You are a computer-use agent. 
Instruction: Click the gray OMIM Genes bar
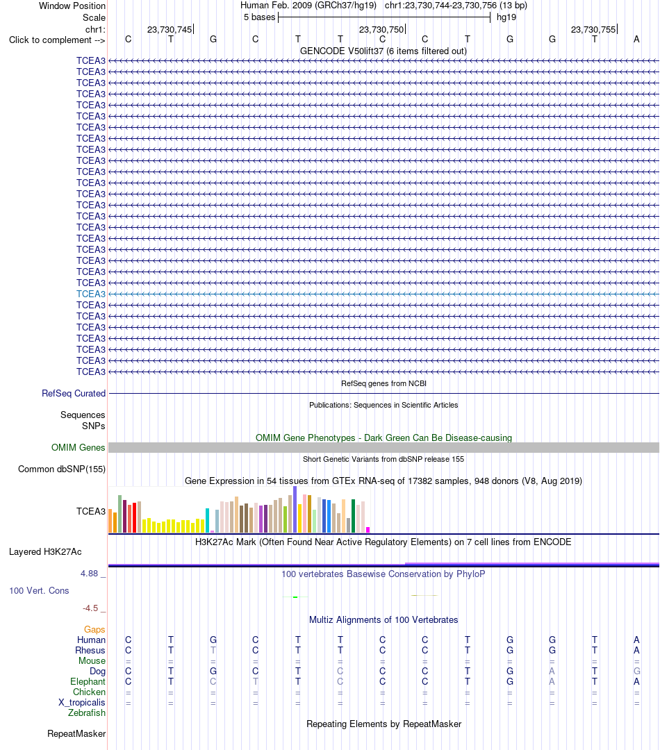point(383,448)
